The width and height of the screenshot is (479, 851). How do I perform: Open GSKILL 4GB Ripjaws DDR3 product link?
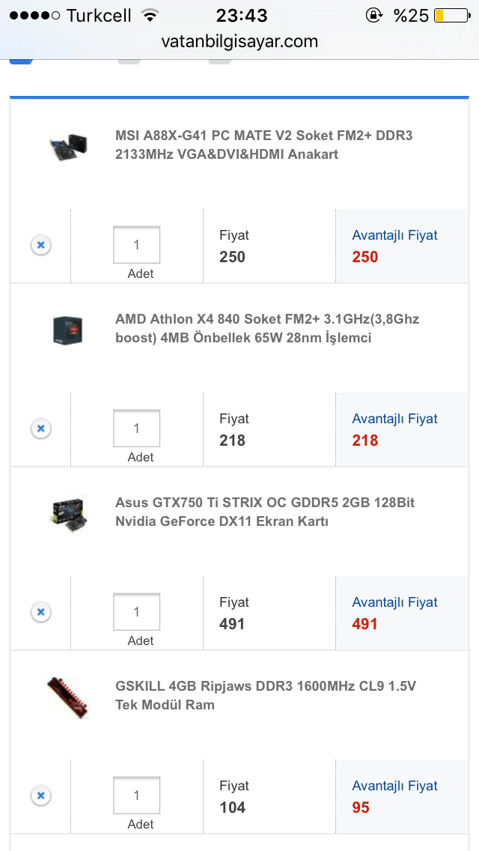click(265, 696)
